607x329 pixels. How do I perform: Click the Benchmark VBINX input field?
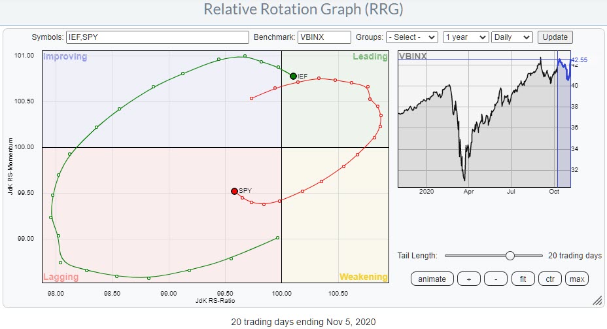324,37
